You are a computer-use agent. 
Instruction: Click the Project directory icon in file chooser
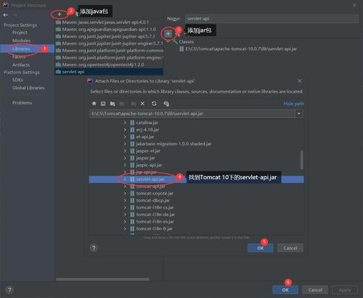113,104
